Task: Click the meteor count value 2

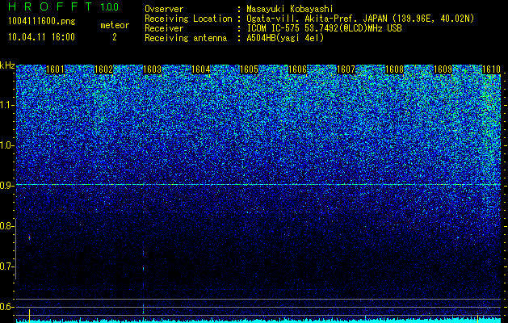Action: click(115, 37)
